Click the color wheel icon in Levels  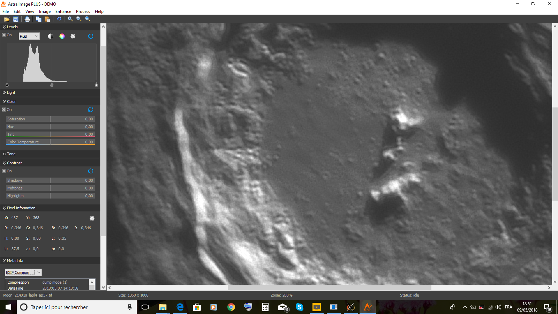(x=62, y=36)
